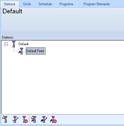Go to the Schedule tab
The height and width of the screenshot is (126, 124).
45,4
